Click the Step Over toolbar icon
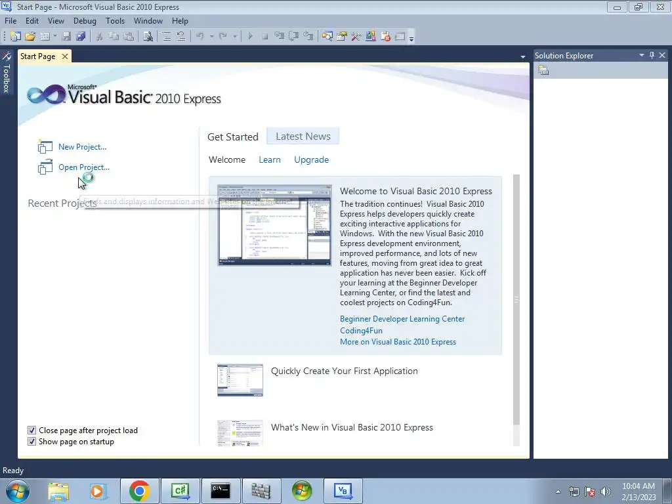 click(x=294, y=37)
